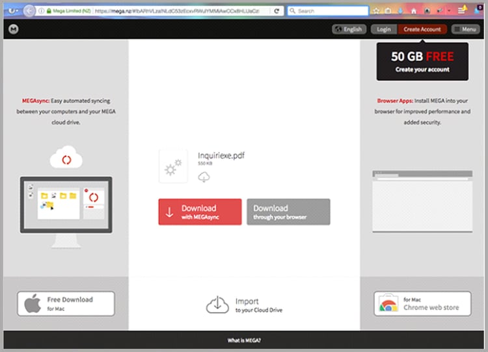Click the Apple logo in Free Download

[33, 303]
